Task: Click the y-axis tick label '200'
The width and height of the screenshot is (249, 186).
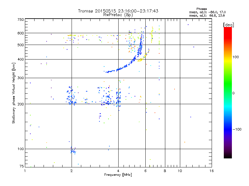Action: click(x=21, y=104)
